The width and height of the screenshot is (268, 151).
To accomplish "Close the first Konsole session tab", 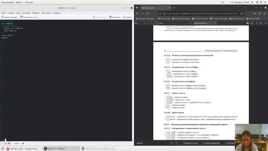I will click(x=9, y=143).
